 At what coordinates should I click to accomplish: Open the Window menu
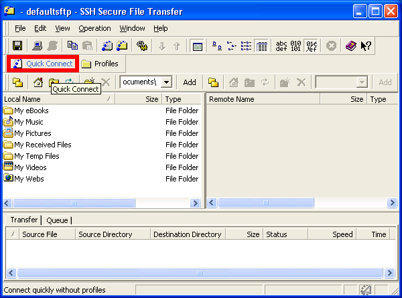point(132,28)
